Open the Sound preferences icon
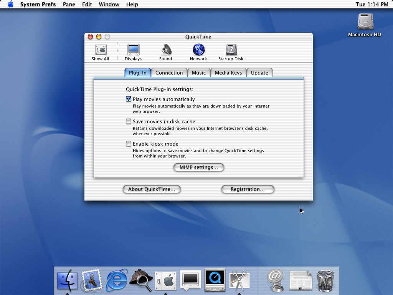 click(166, 52)
